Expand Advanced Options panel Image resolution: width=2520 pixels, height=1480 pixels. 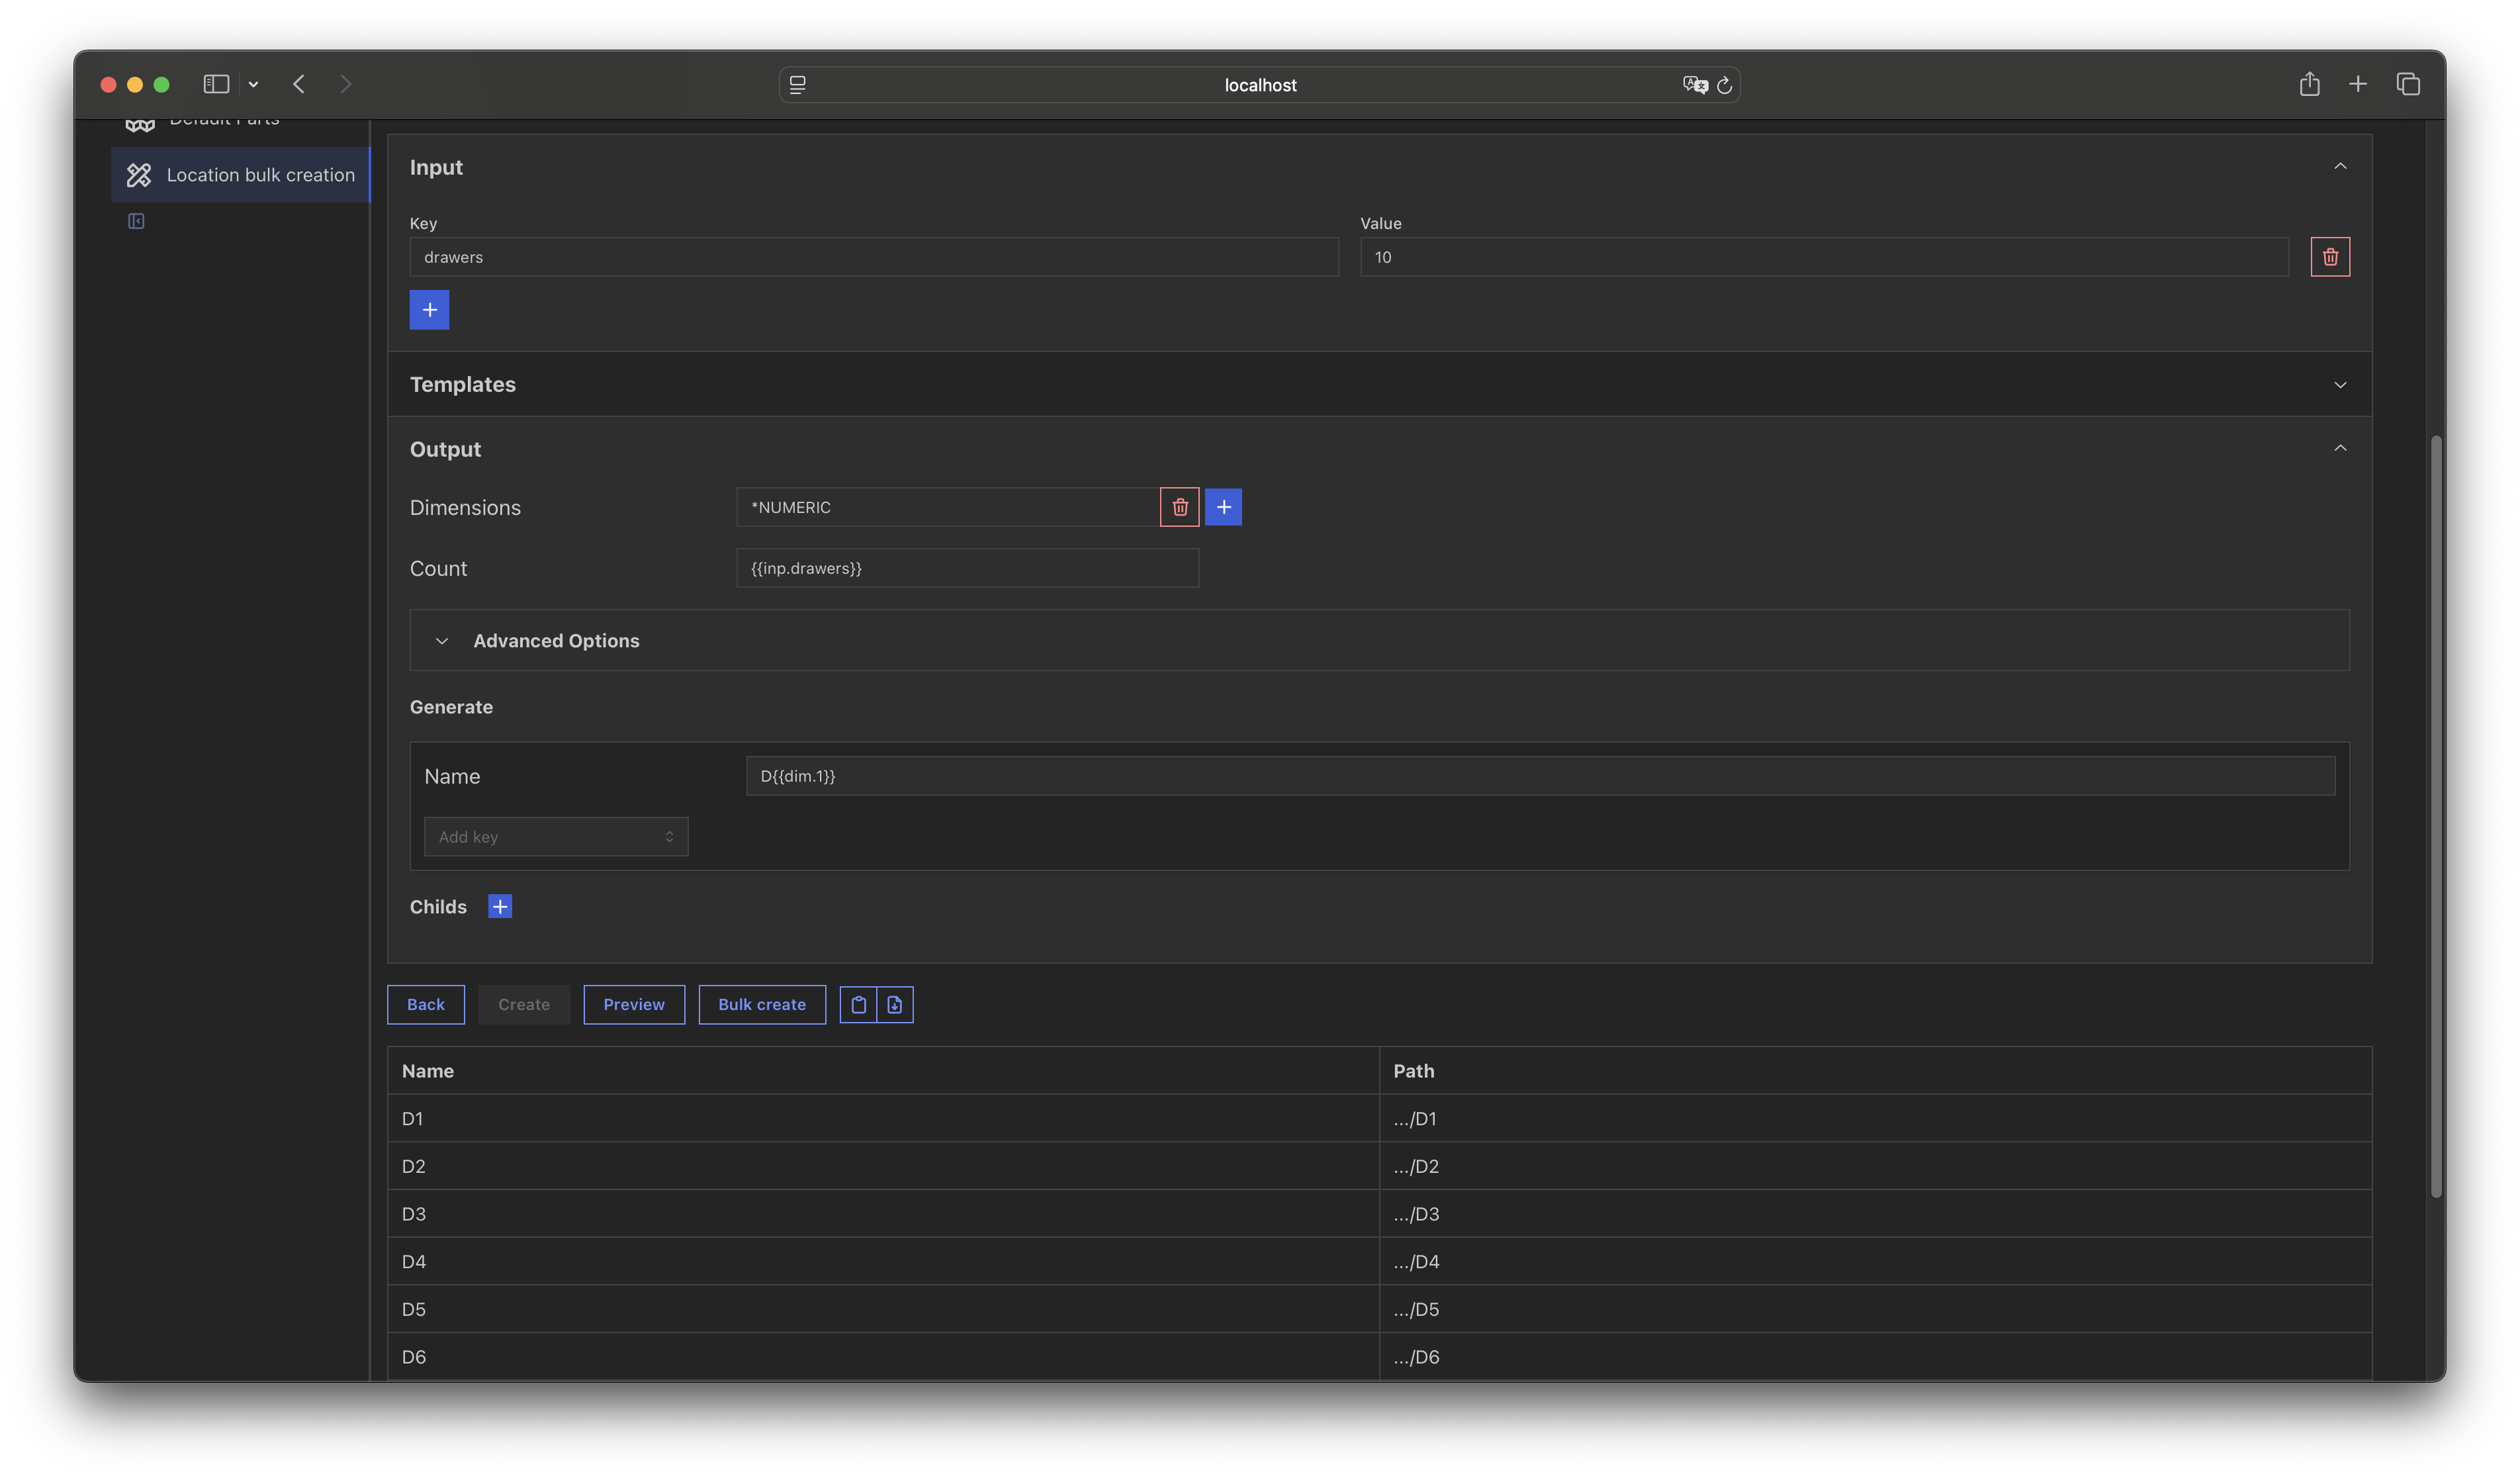click(556, 640)
